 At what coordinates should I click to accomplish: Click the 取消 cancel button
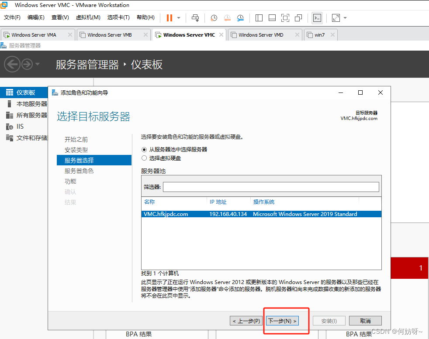[x=365, y=321]
